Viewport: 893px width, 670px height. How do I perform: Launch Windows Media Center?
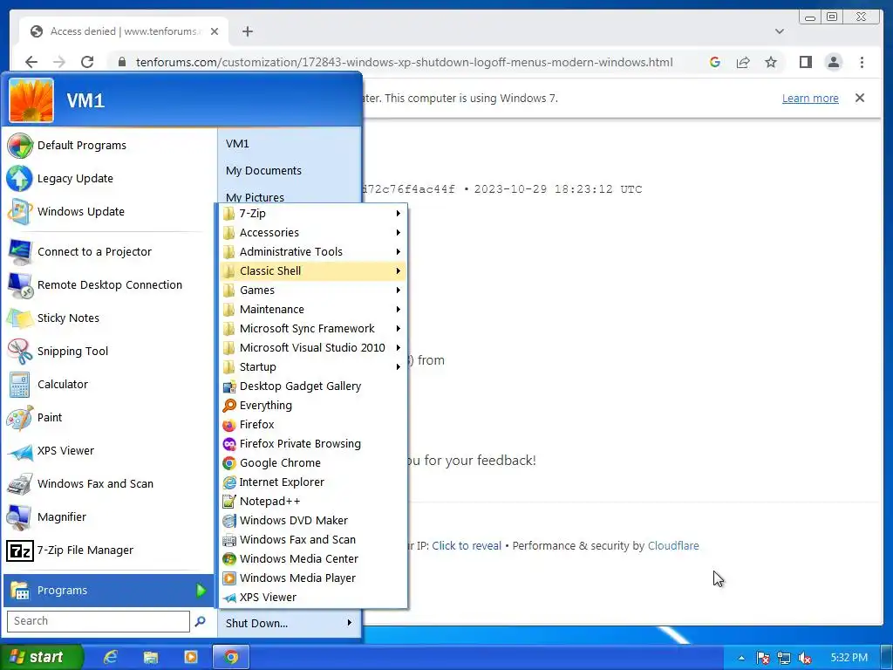click(x=312, y=559)
